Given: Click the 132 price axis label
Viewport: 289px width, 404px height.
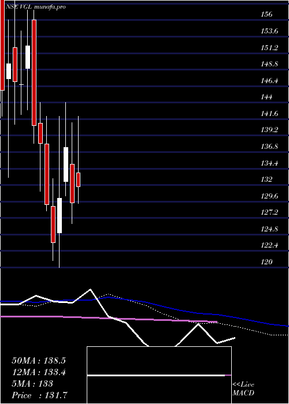Looking at the screenshot, I should [x=266, y=179].
